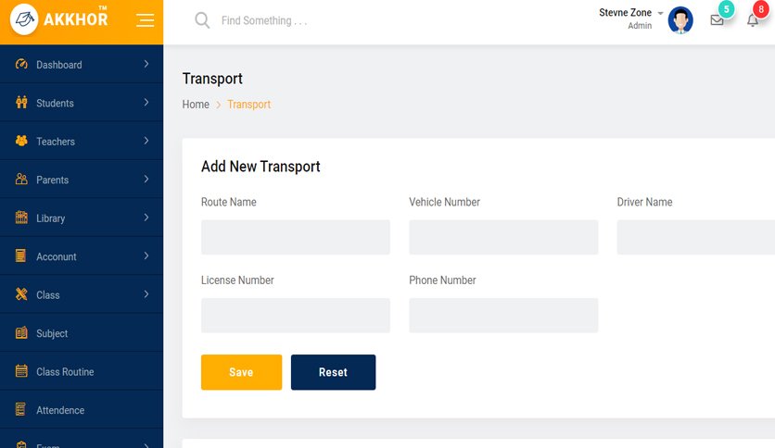Click the yellow Save button
The image size is (775, 448).
241,372
